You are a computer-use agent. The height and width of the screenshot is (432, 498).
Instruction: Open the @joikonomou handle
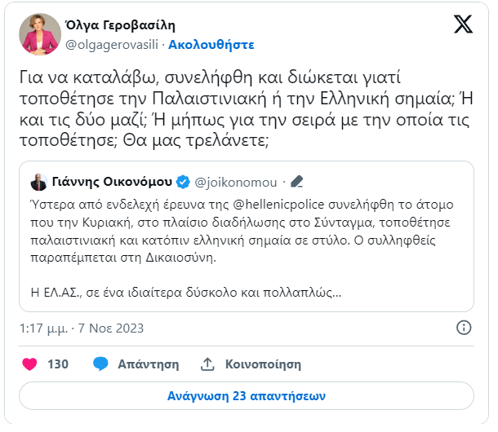(236, 183)
